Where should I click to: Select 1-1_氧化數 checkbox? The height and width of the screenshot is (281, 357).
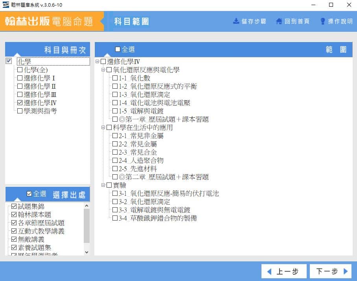pyautogui.click(x=115, y=78)
